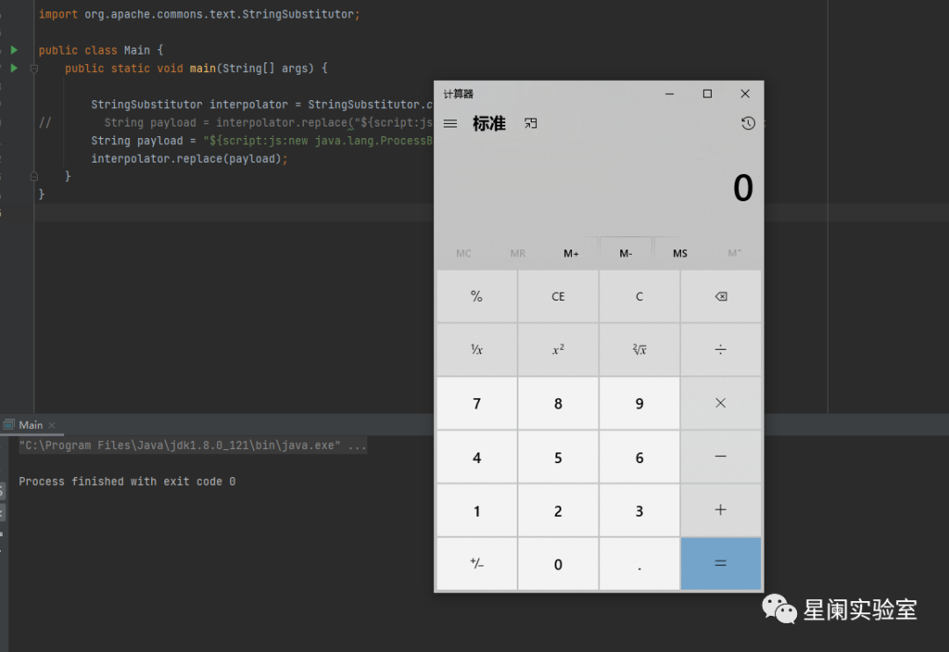Click digit 5 on the calculator
This screenshot has width=949, height=652.
point(558,456)
